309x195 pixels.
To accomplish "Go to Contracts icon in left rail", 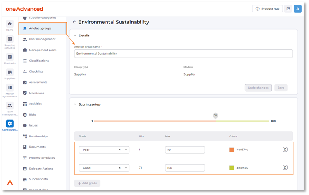I will pos(10,57).
